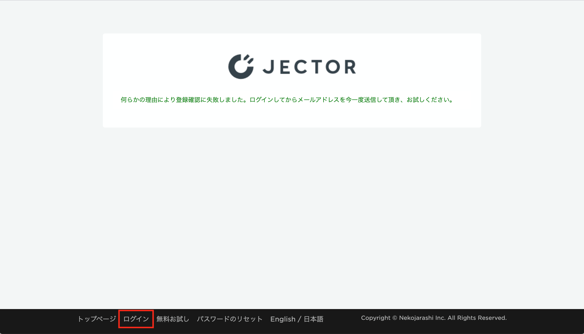Viewport: 584px width, 334px height.
Task: Click the © symbol in the footer
Action: pyautogui.click(x=395, y=318)
